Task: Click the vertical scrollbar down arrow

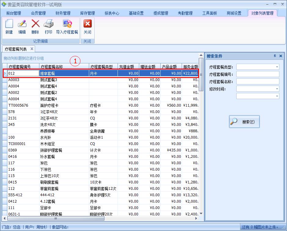Action: coord(201,214)
